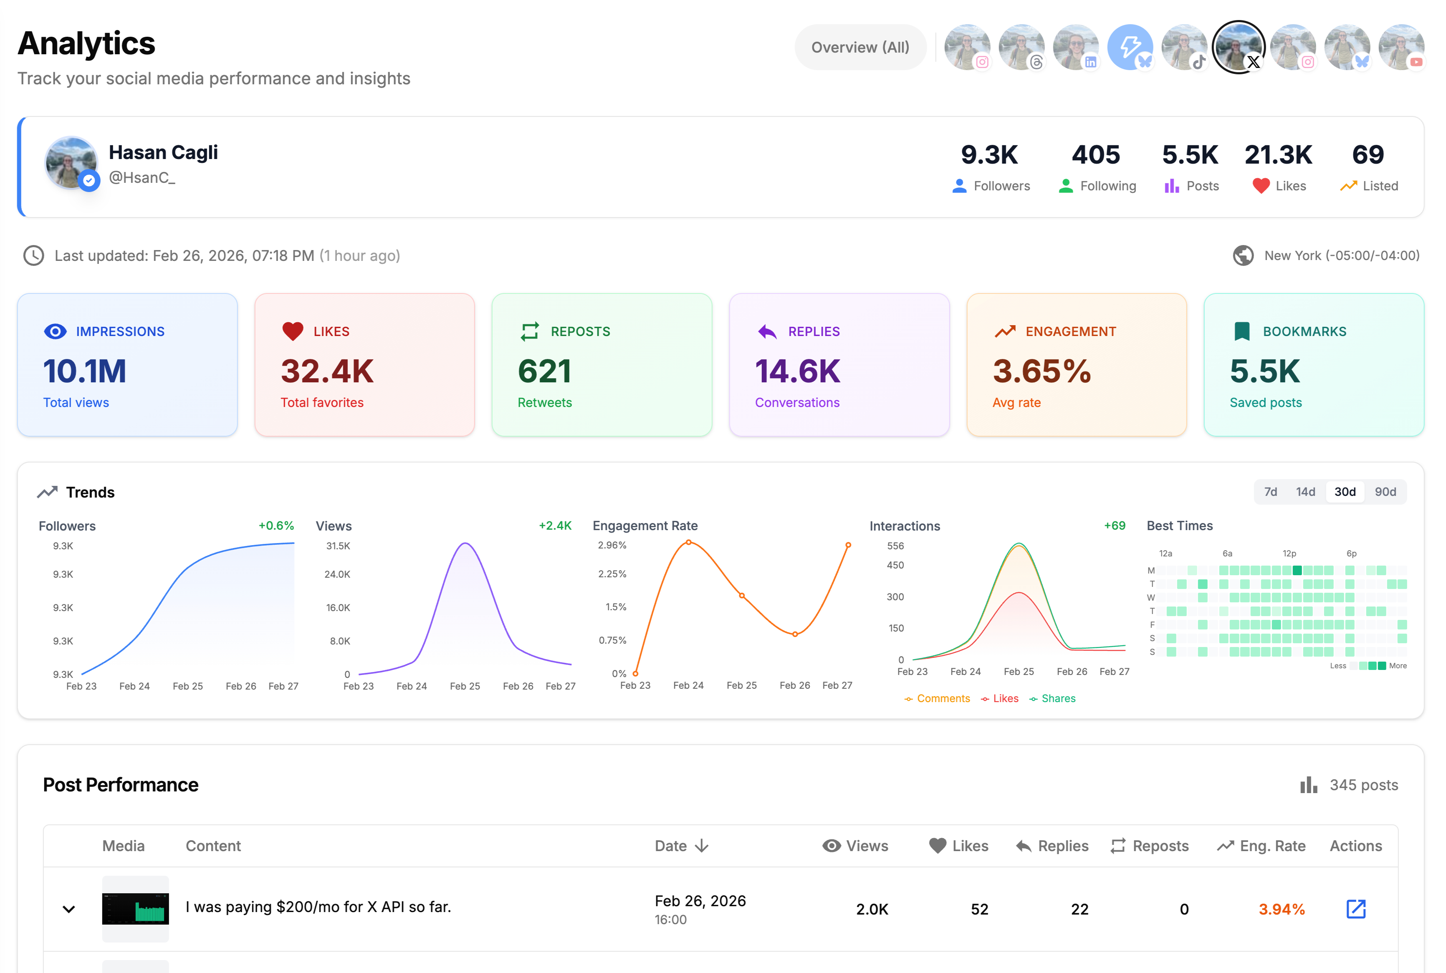This screenshot has height=973, width=1446.
Task: Expand the $200/mo X API post row
Action: [x=69, y=909]
